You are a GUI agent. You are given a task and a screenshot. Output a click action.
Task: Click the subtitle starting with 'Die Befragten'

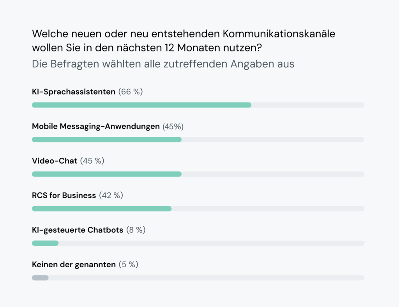coord(163,64)
